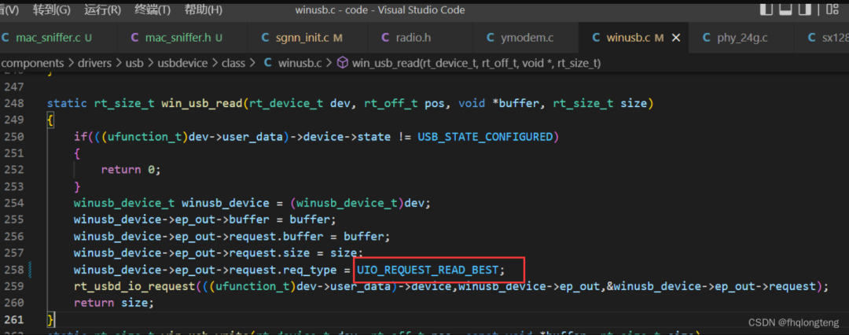Click the win_usb_read function name on line 248
849x335 pixels.
coord(203,103)
